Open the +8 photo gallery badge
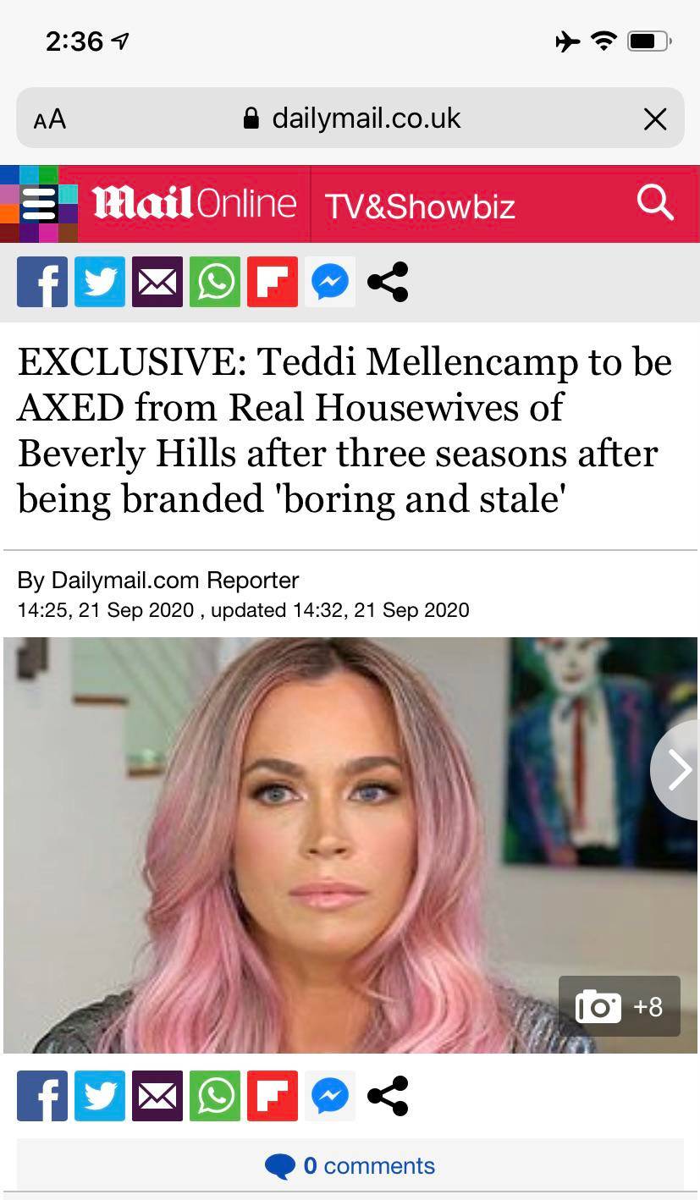The height and width of the screenshot is (1200, 700). pos(620,1006)
